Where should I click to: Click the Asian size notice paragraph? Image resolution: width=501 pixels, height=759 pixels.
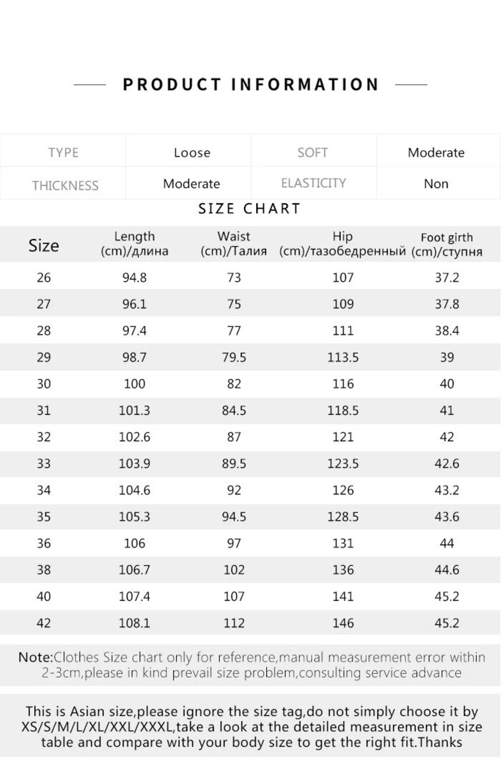click(251, 727)
